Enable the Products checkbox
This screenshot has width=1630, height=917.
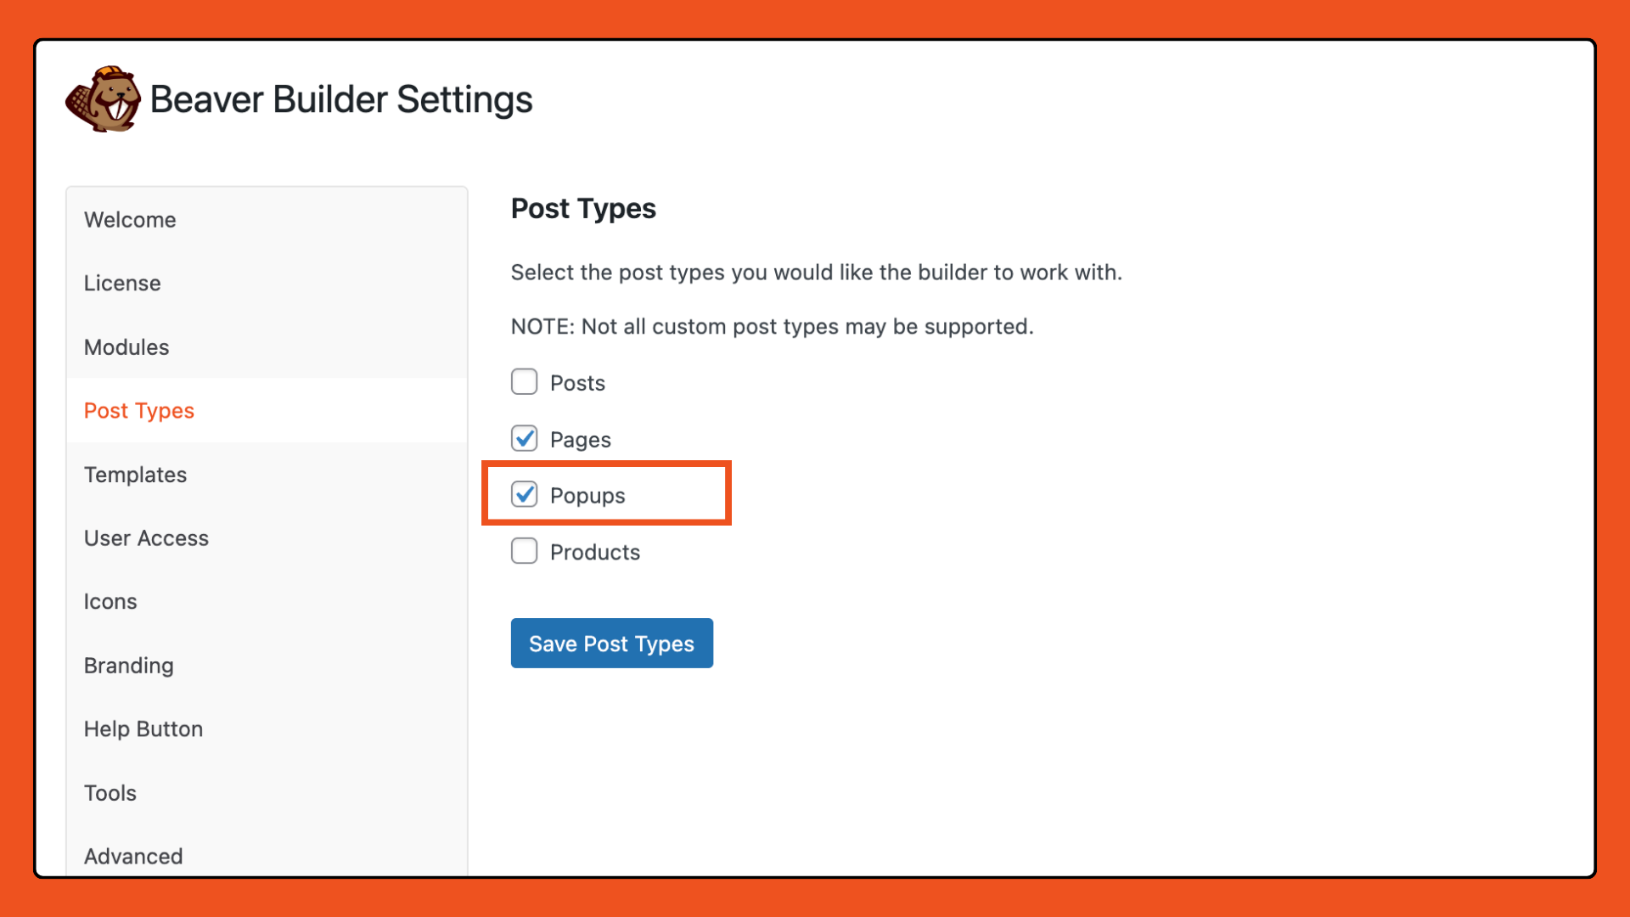pos(524,552)
